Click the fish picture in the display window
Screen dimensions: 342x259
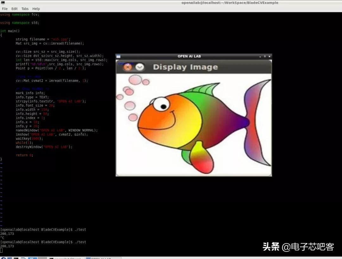point(194,124)
